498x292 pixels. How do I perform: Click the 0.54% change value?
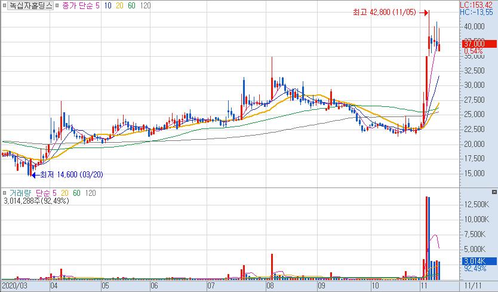click(474, 51)
